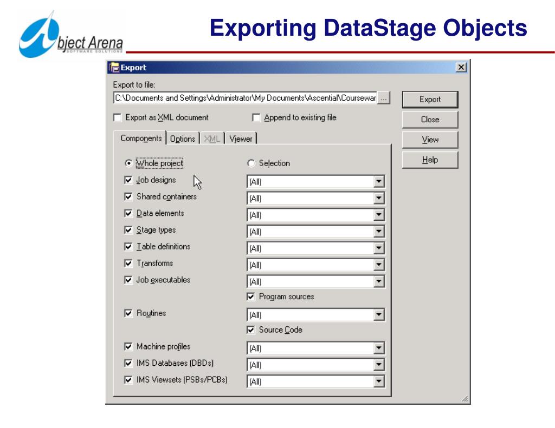Close the Export dialog with the X button
555x428 pixels.
[461, 67]
